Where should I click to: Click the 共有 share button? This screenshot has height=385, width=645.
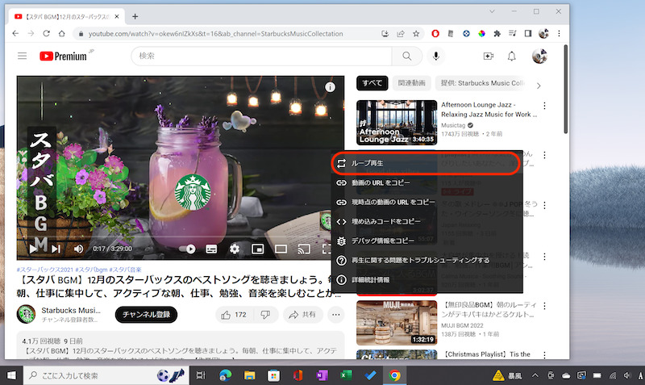(302, 314)
